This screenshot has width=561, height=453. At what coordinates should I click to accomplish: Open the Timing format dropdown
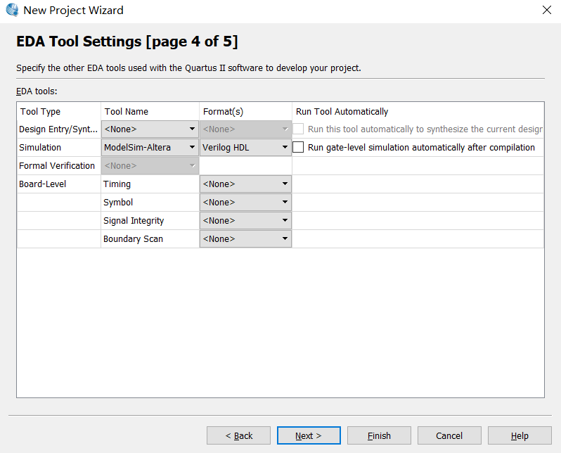pyautogui.click(x=245, y=184)
